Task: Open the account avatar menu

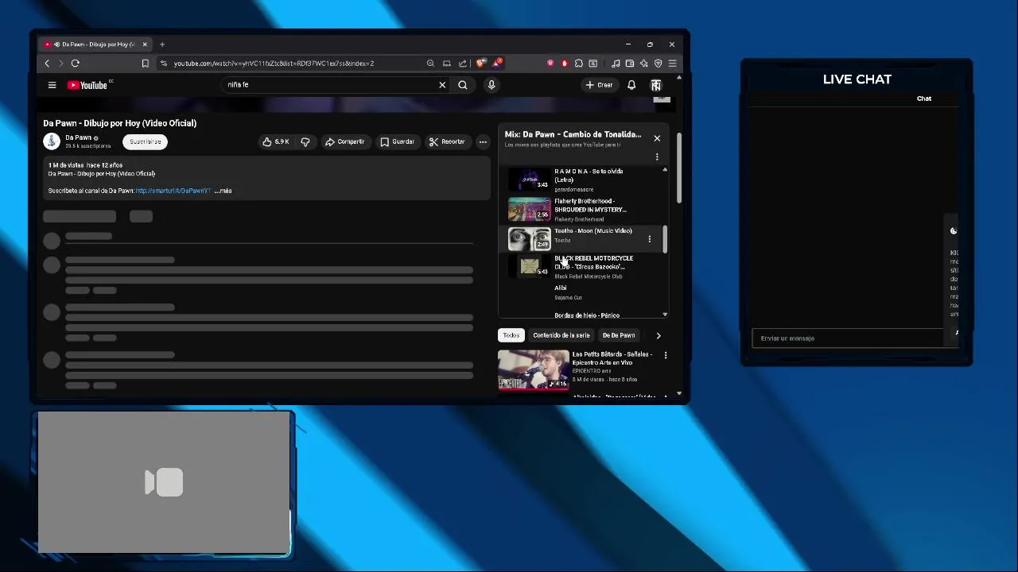Action: click(656, 85)
